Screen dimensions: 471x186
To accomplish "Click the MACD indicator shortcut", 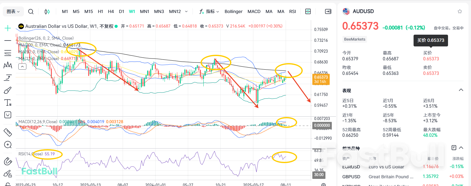I will tap(254, 11).
